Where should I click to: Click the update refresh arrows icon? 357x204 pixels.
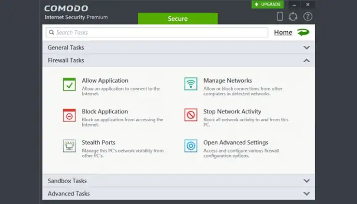point(293,17)
